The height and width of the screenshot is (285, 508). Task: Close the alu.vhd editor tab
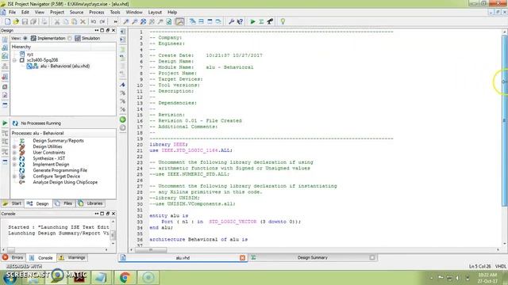coord(242,258)
